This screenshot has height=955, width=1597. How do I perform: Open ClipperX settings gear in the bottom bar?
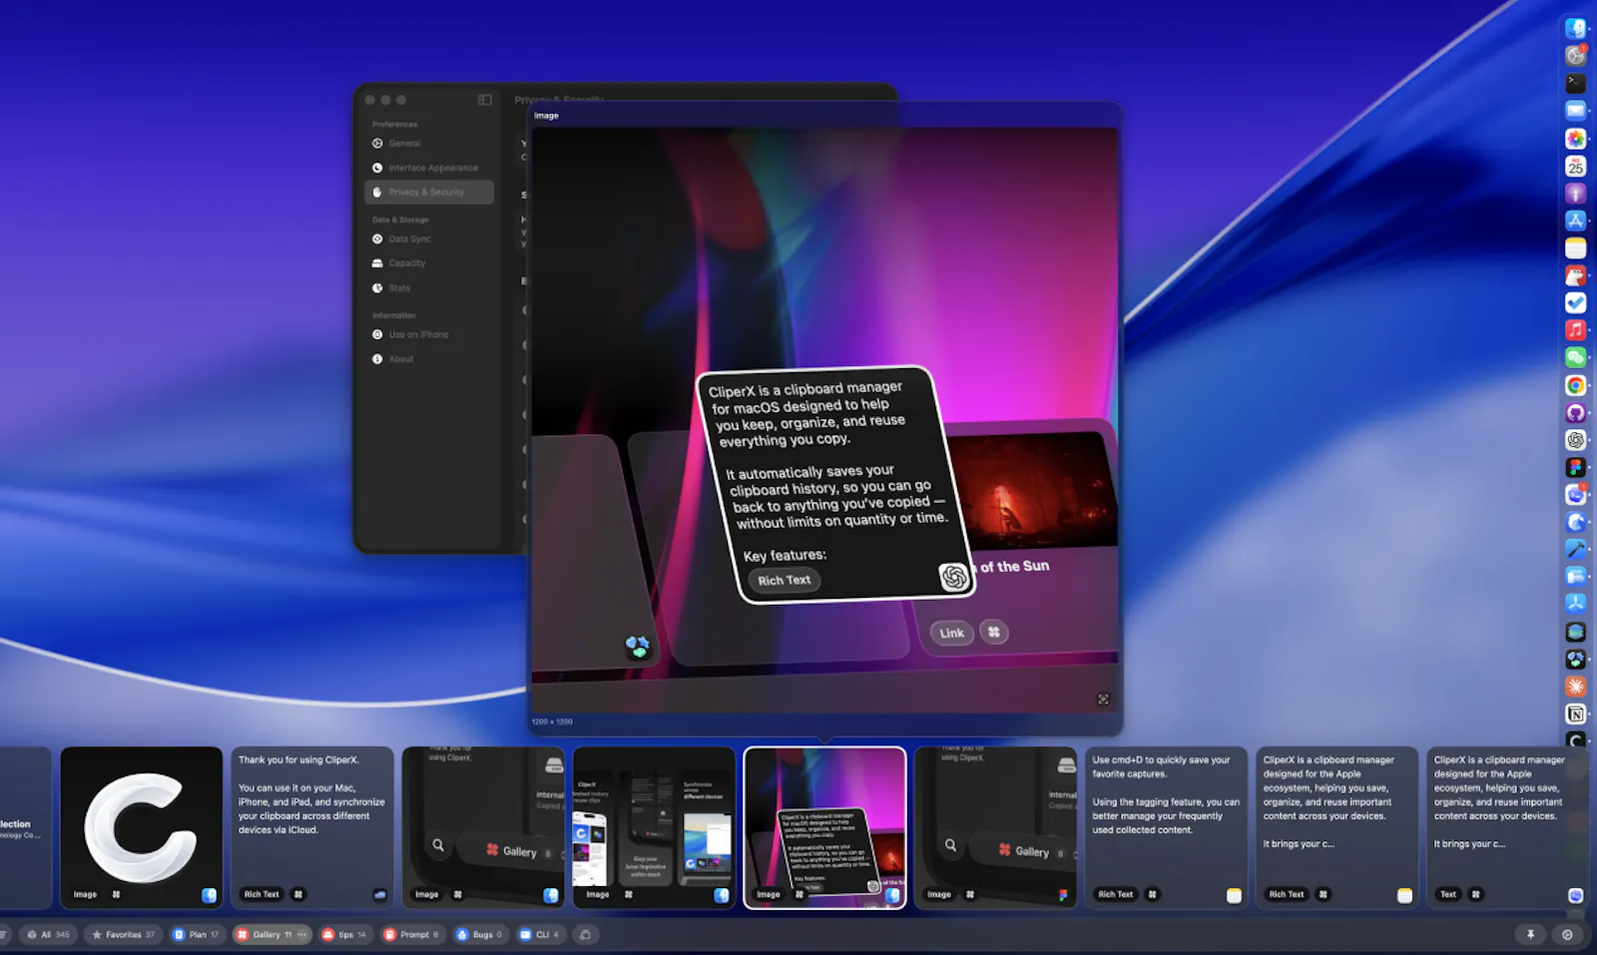pyautogui.click(x=1567, y=935)
